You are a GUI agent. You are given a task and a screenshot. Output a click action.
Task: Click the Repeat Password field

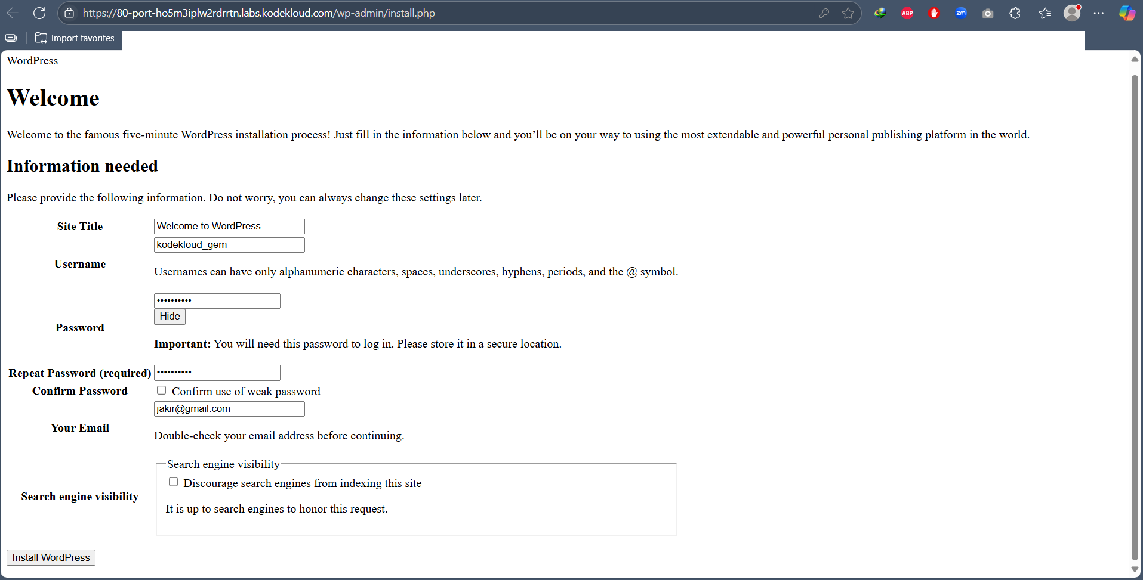(x=217, y=373)
